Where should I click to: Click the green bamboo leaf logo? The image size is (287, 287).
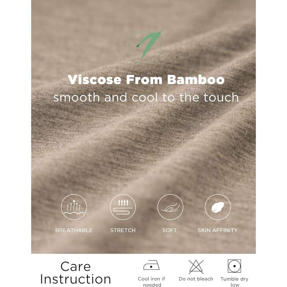coord(145,45)
